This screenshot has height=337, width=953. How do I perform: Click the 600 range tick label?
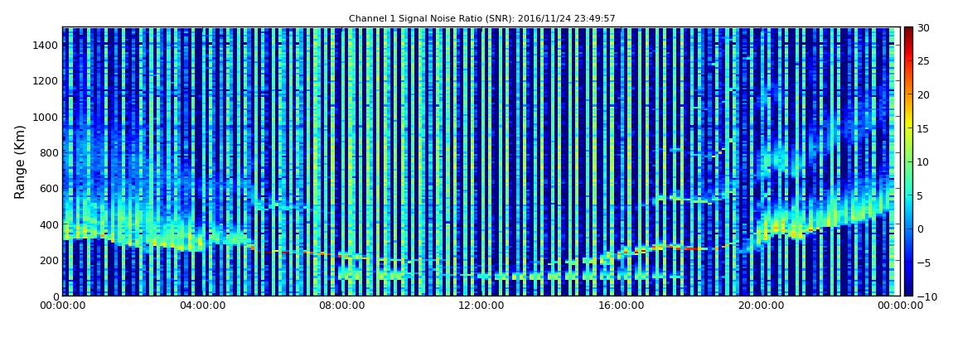tap(49, 188)
